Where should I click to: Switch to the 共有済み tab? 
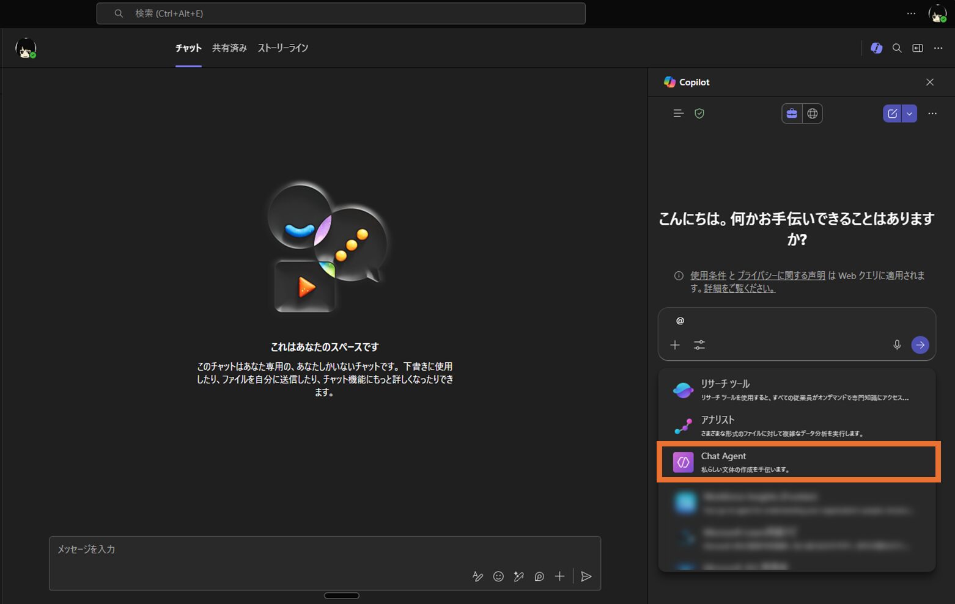pyautogui.click(x=229, y=48)
